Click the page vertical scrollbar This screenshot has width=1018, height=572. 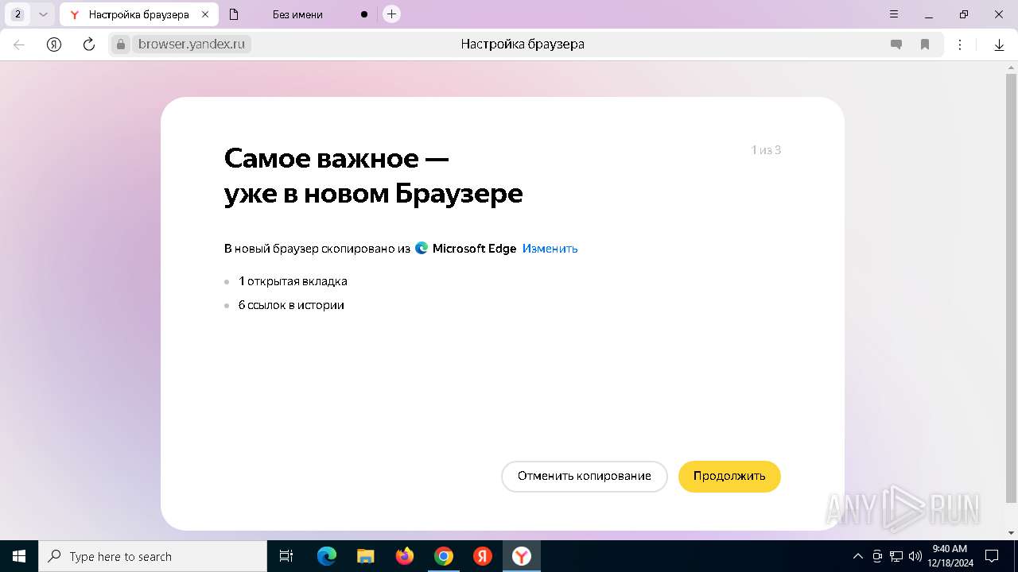1011,288
